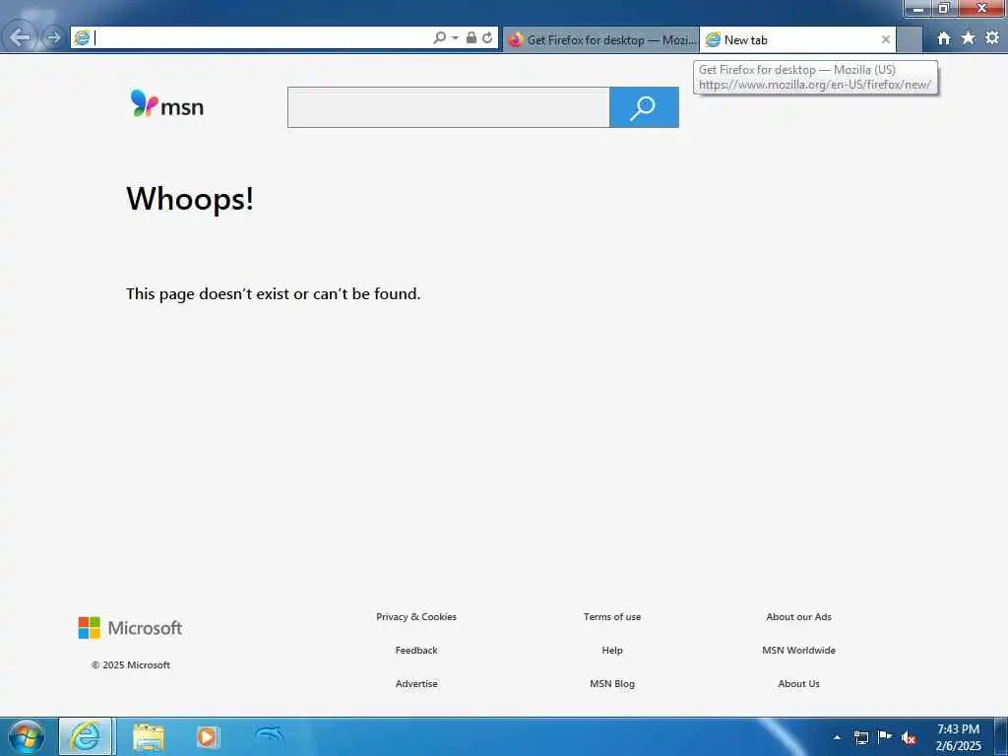1008x756 pixels.
Task: Go back with the browser back arrow
Action: coord(20,37)
